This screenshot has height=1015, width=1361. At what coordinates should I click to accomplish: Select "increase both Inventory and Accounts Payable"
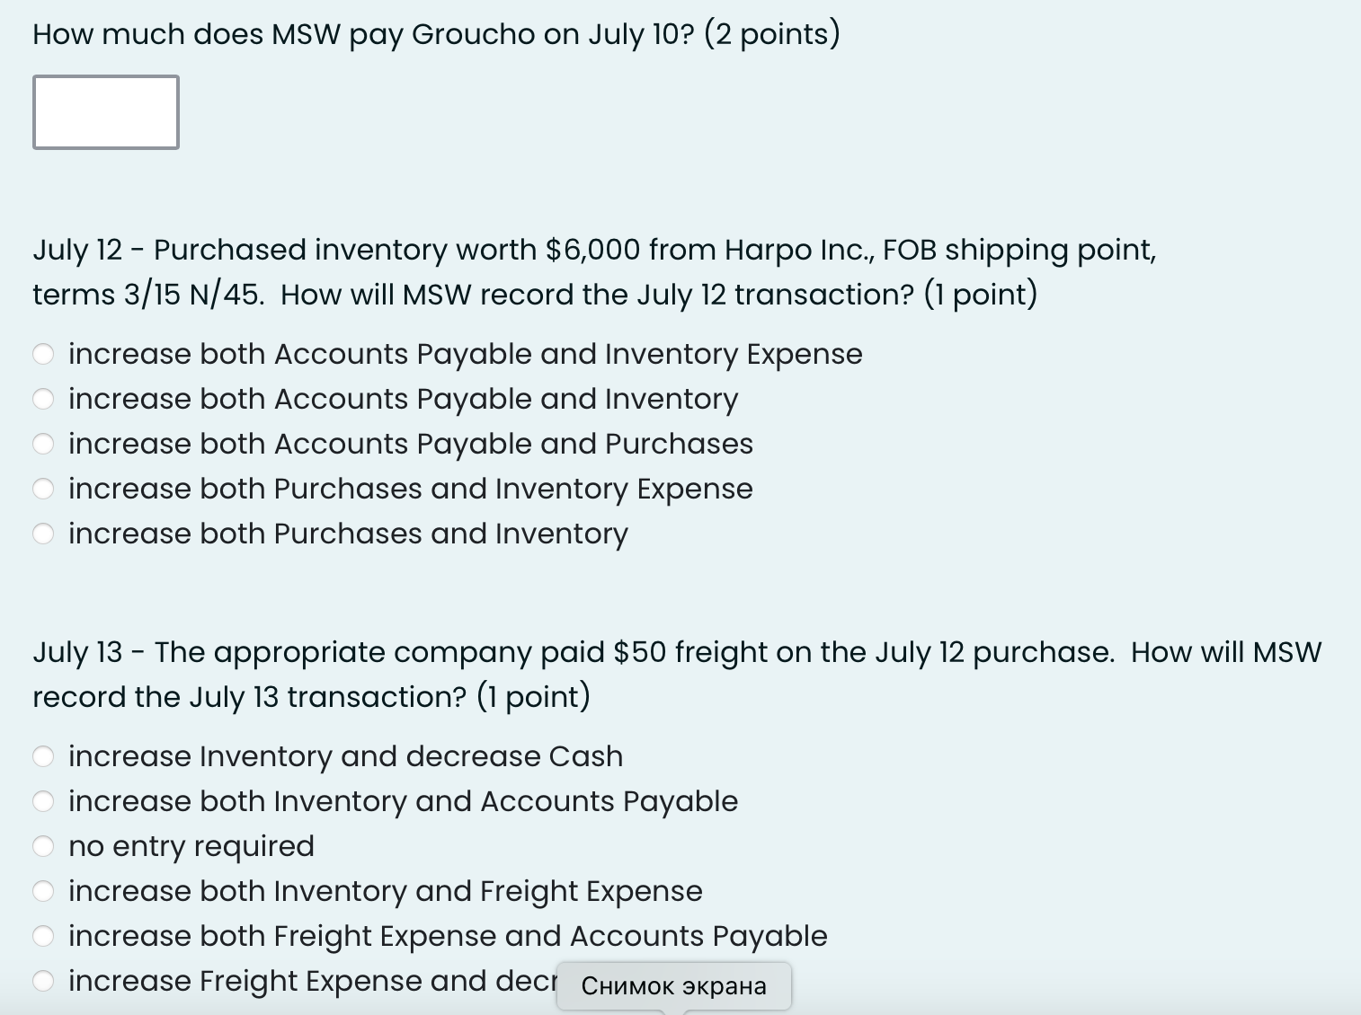pyautogui.click(x=43, y=801)
